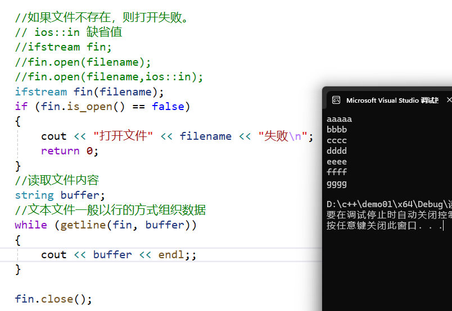452x311 pixels.
Task: Click comment line "//如果文件不存在，则打开失败。"
Action: pyautogui.click(x=102, y=17)
